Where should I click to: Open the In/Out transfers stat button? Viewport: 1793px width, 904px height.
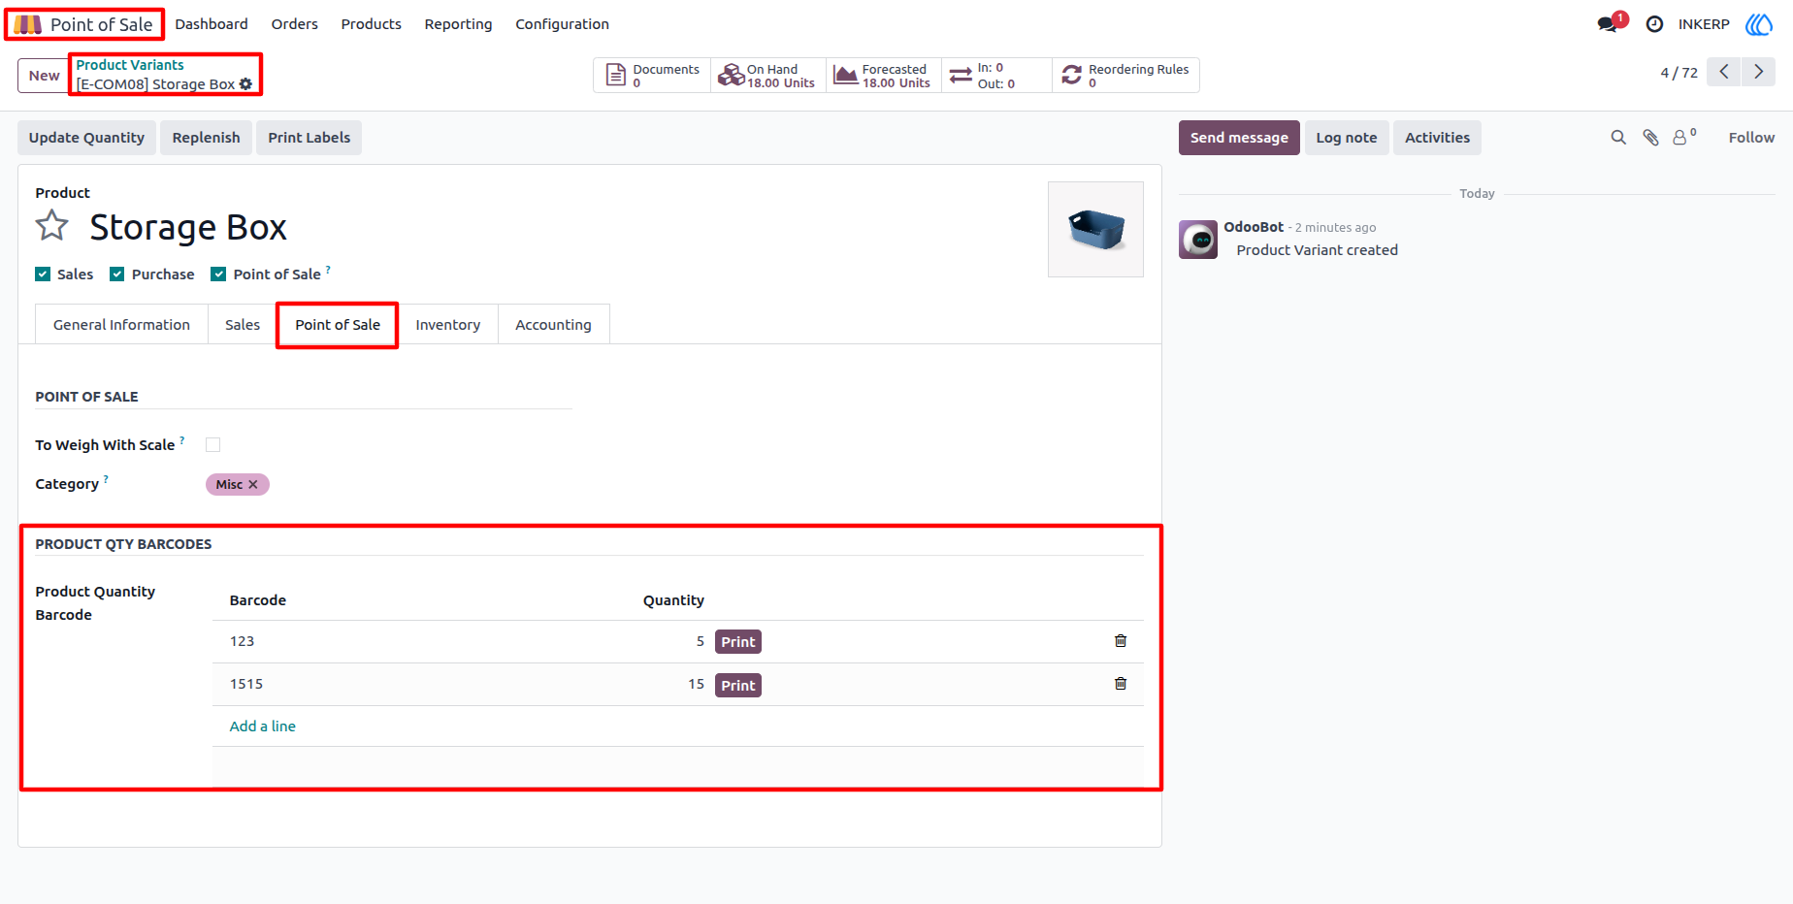click(x=996, y=76)
